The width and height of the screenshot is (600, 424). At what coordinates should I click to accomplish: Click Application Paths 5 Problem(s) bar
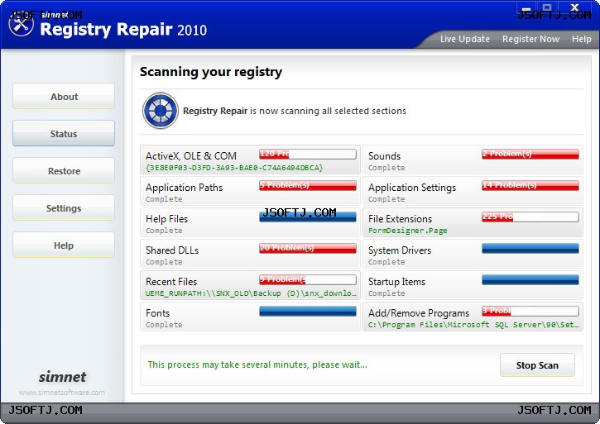(x=308, y=185)
